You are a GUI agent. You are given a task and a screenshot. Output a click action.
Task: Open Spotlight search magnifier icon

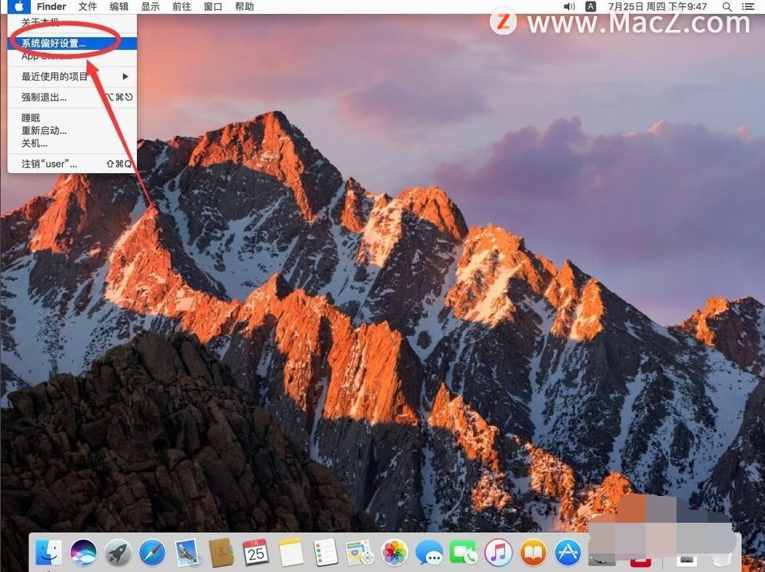coord(727,7)
